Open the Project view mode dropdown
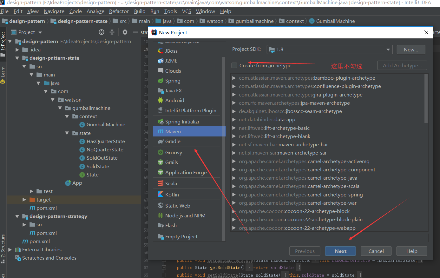The width and height of the screenshot is (440, 278). tap(40, 32)
